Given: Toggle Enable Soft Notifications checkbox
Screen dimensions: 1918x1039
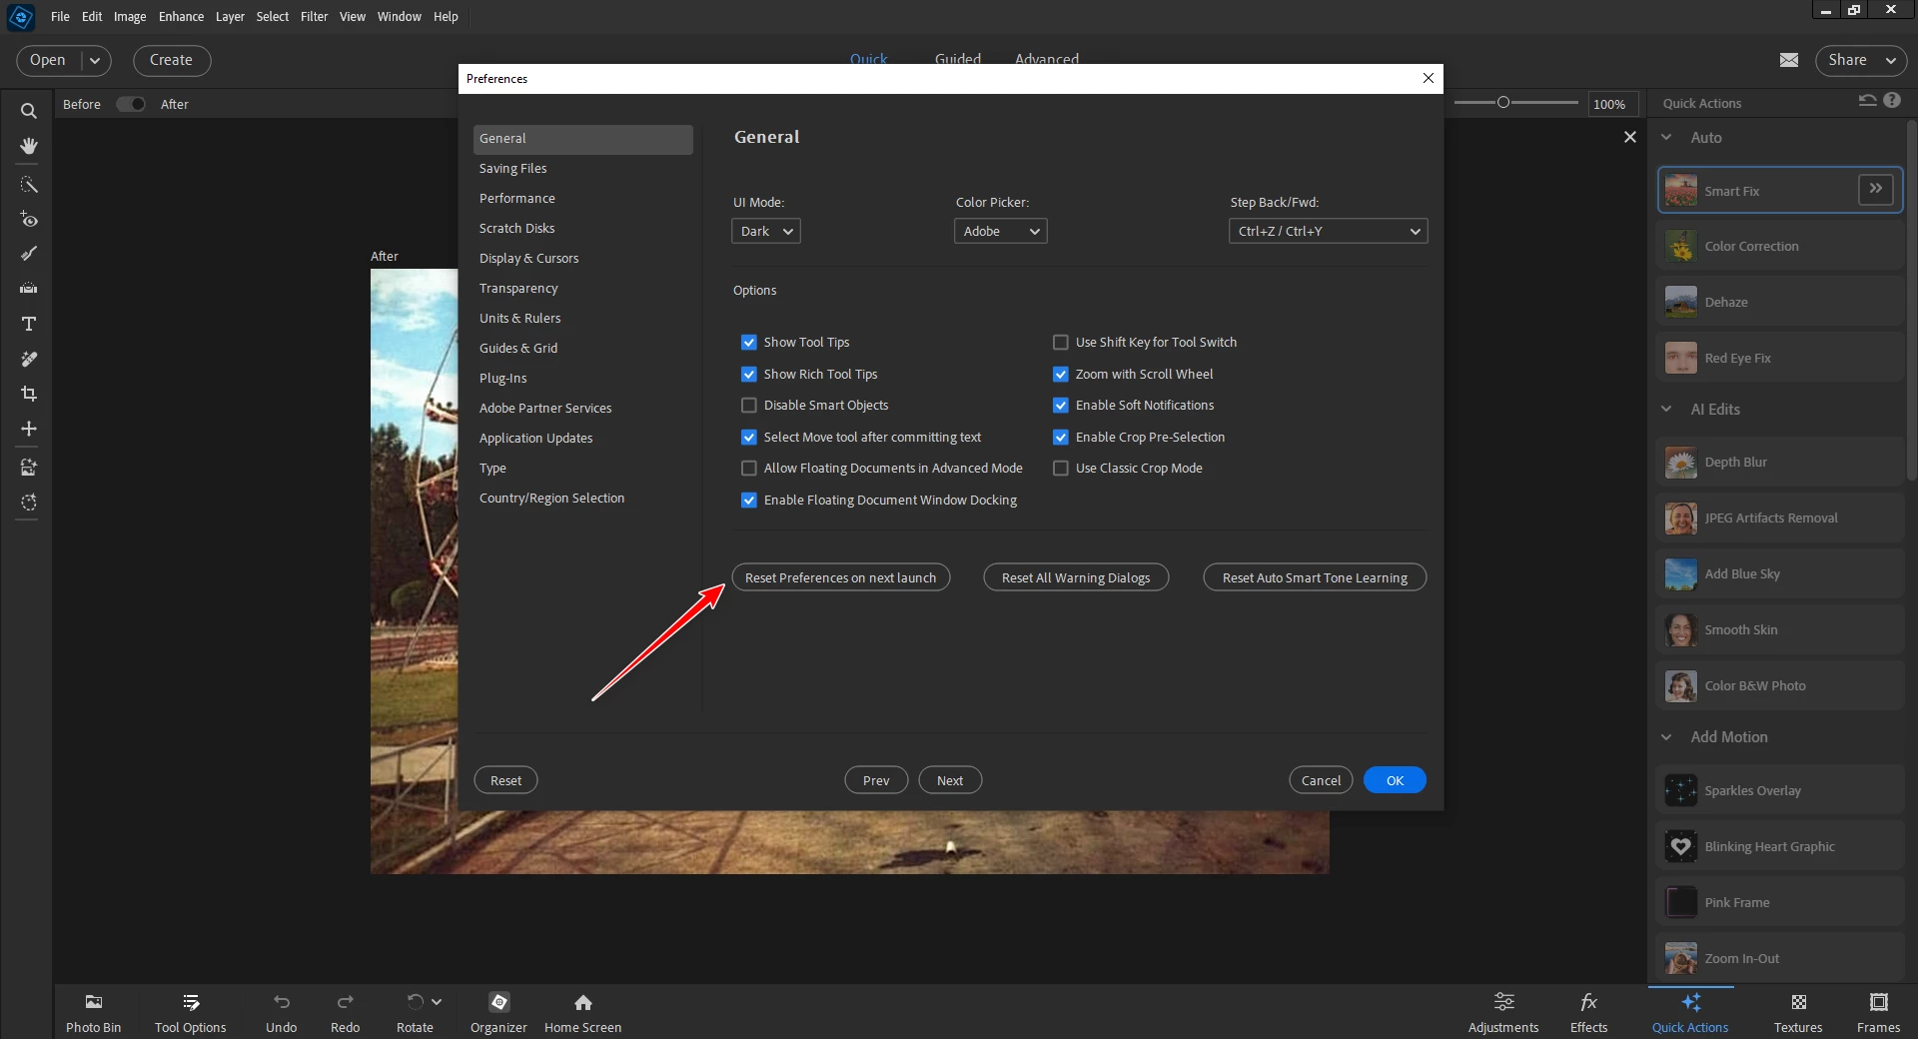Looking at the screenshot, I should (1060, 405).
